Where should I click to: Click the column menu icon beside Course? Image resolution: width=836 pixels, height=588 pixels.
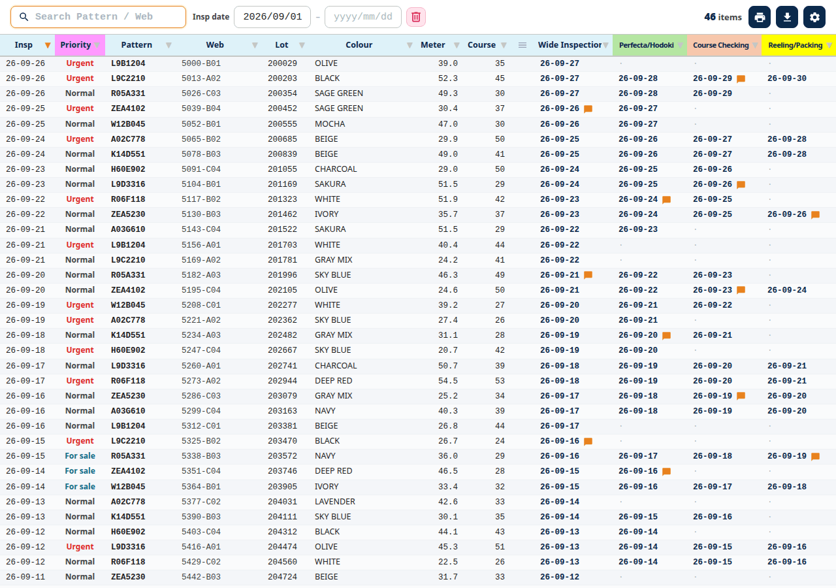(522, 45)
